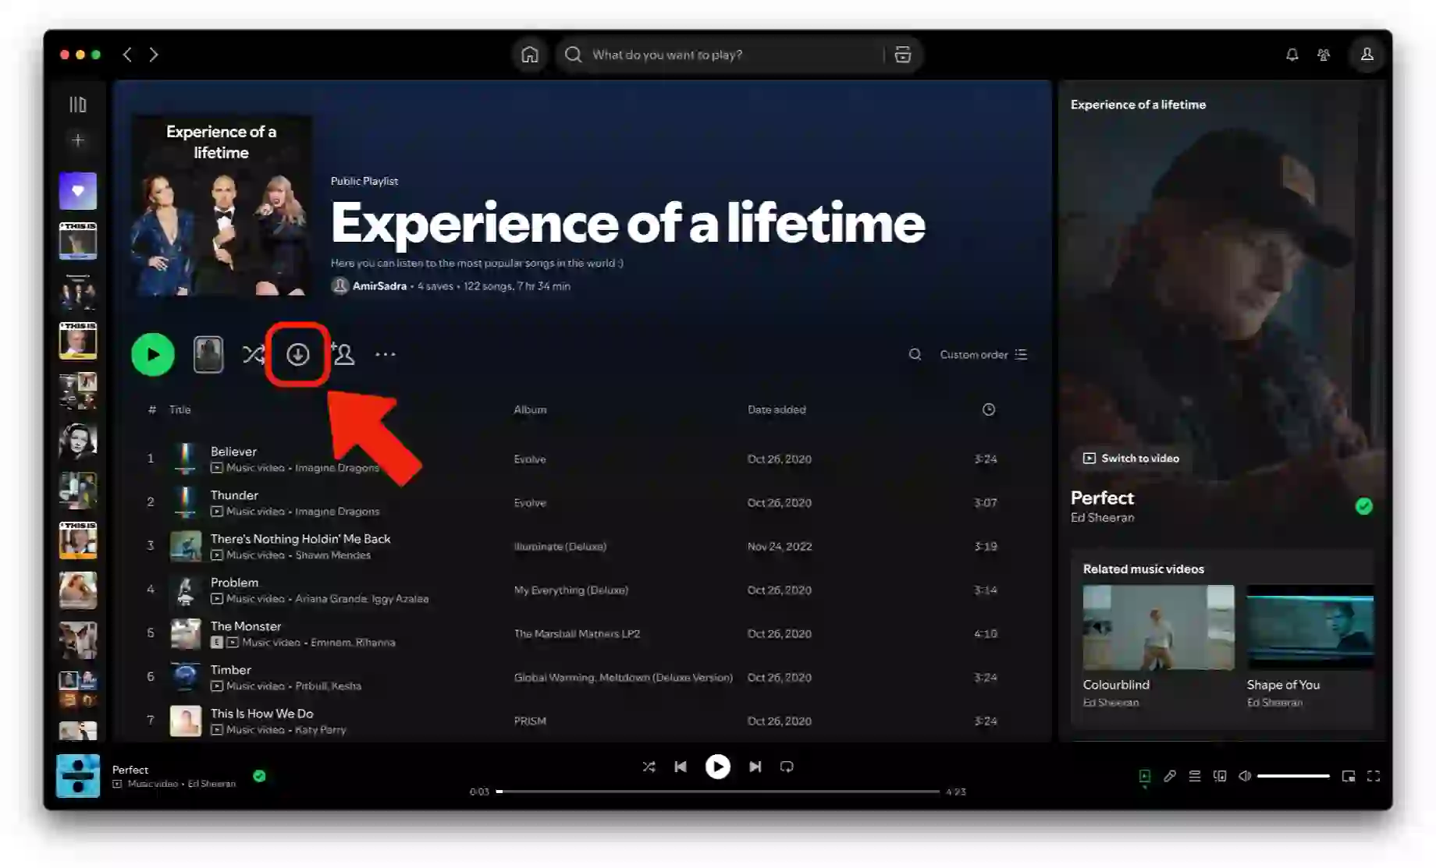Open more options for the playlist

point(386,354)
